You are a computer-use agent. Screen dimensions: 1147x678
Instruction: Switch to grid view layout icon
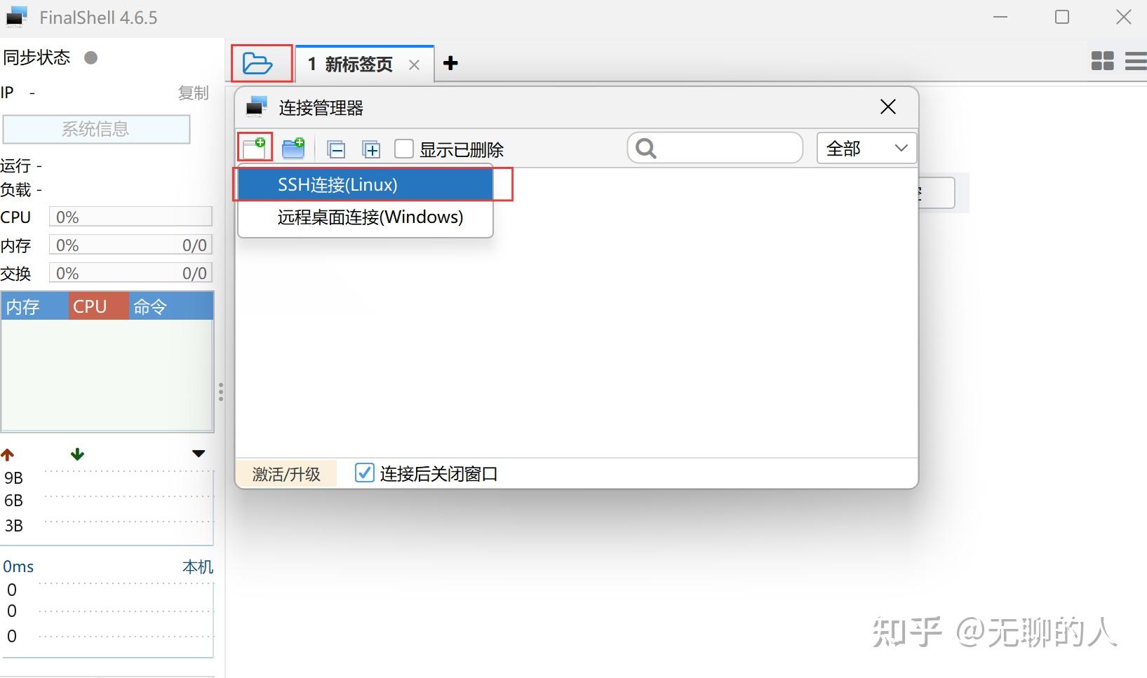coord(1103,61)
